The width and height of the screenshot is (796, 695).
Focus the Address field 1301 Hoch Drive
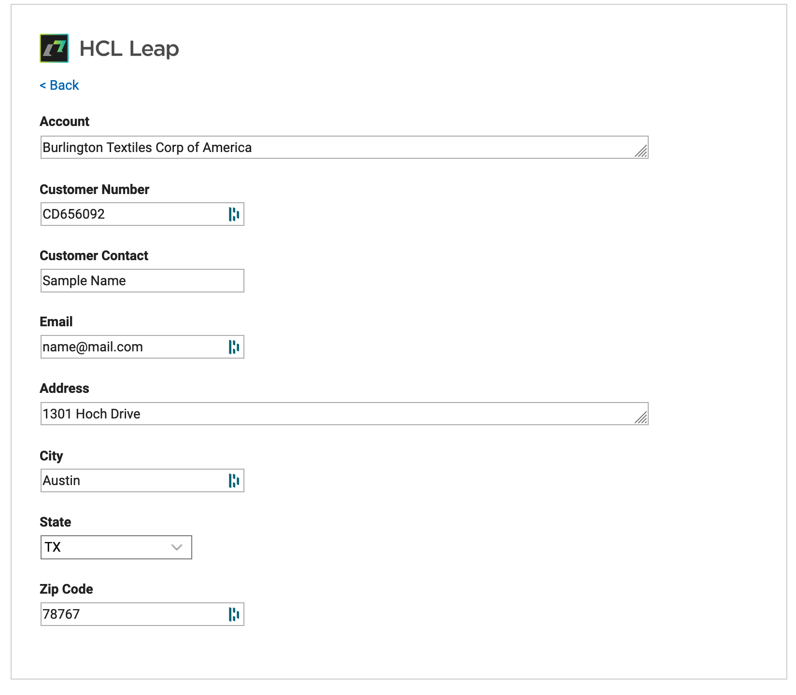tap(344, 414)
